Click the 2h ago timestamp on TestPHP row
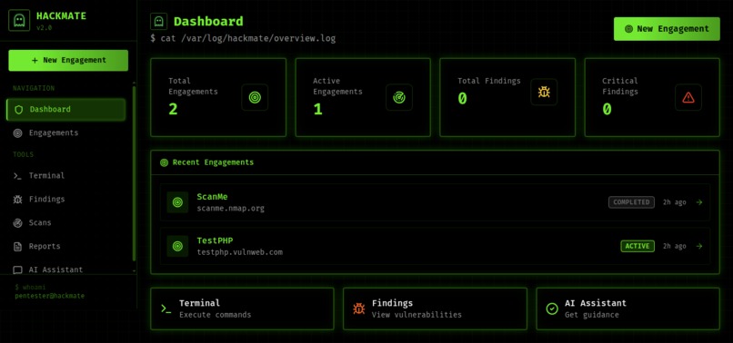Screen dimensions: 733x343 point(674,246)
